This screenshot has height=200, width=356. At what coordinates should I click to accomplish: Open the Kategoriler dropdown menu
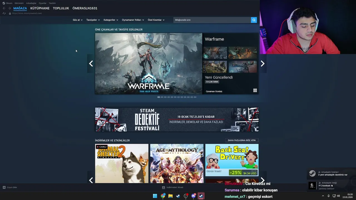pos(111,20)
